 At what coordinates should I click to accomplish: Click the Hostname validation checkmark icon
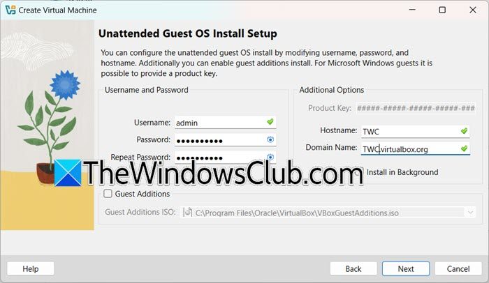464,130
